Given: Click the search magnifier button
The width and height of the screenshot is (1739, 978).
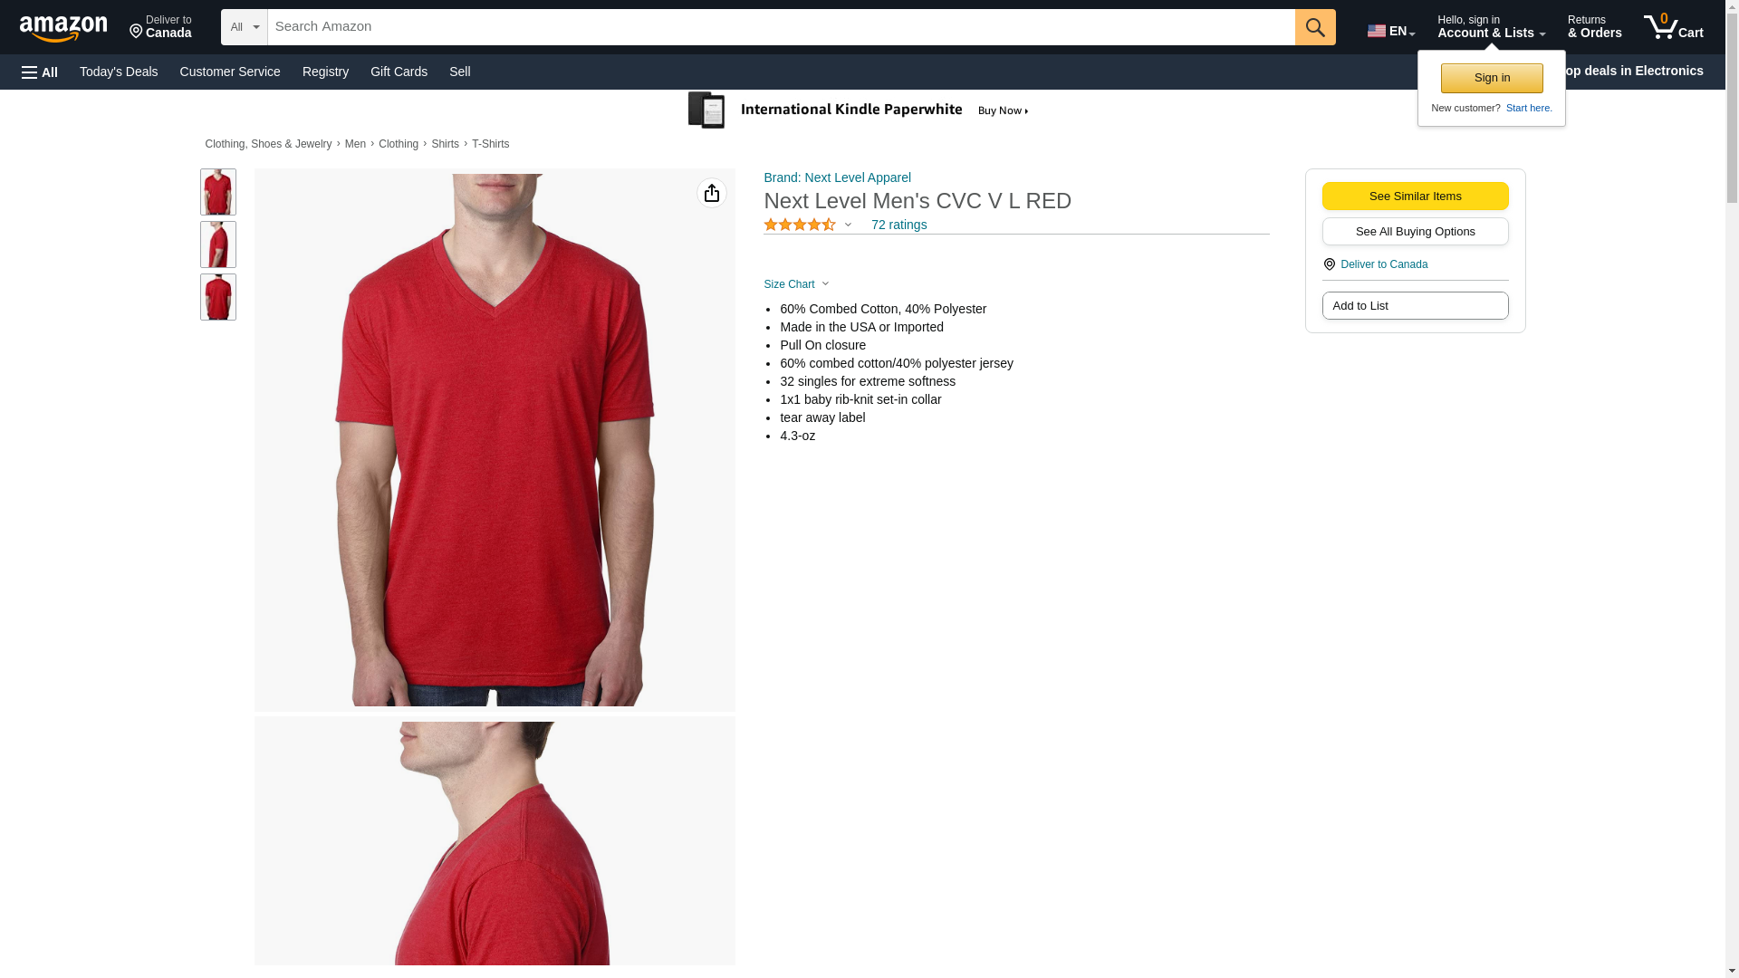Looking at the screenshot, I should [x=1315, y=27].
